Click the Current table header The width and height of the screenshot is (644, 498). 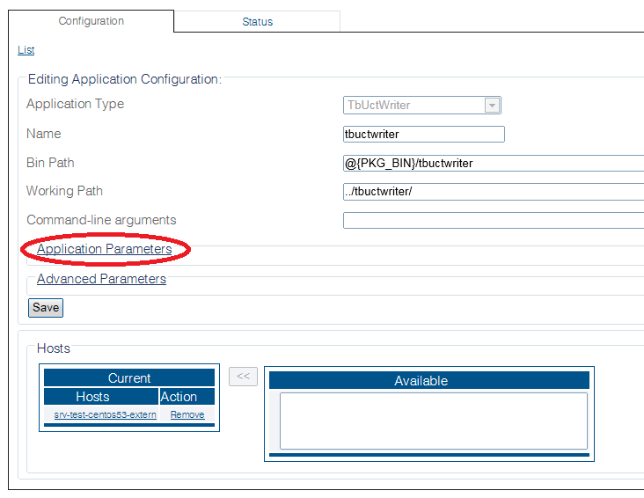click(x=129, y=377)
